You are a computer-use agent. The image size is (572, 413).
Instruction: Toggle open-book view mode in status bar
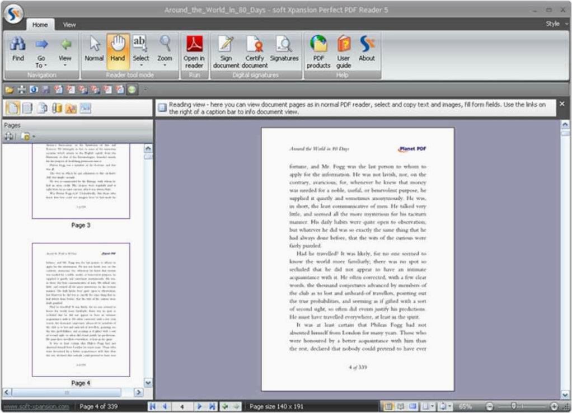point(401,406)
